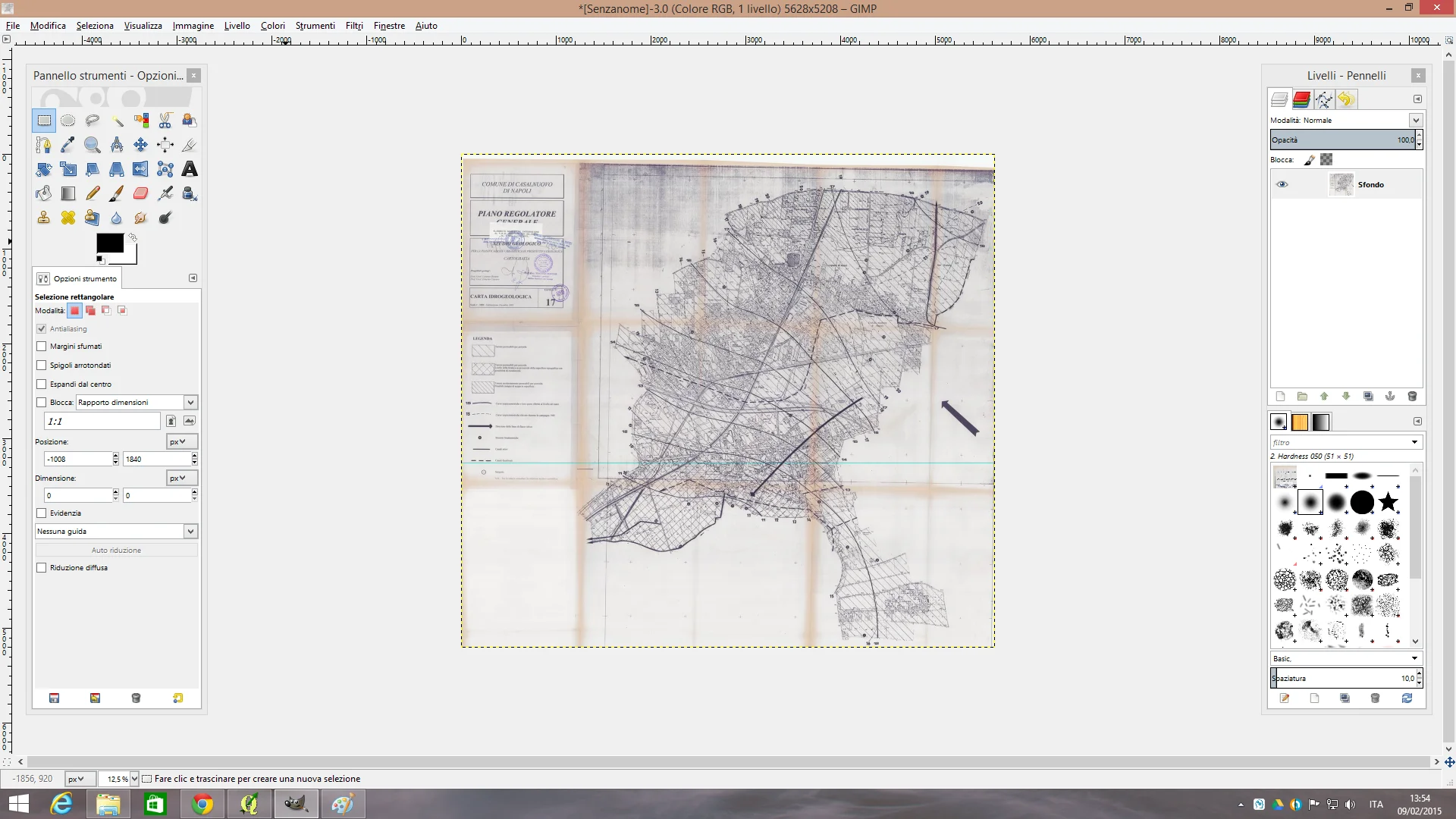Select the Shear tool
Image resolution: width=1456 pixels, height=819 pixels.
[x=93, y=169]
